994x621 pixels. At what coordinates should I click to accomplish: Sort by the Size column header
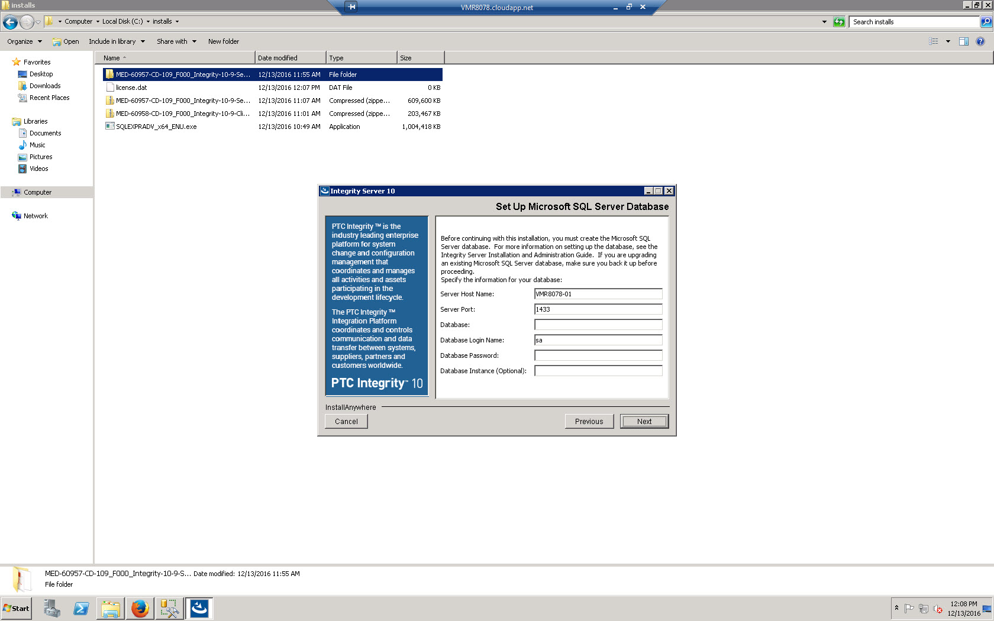click(420, 58)
